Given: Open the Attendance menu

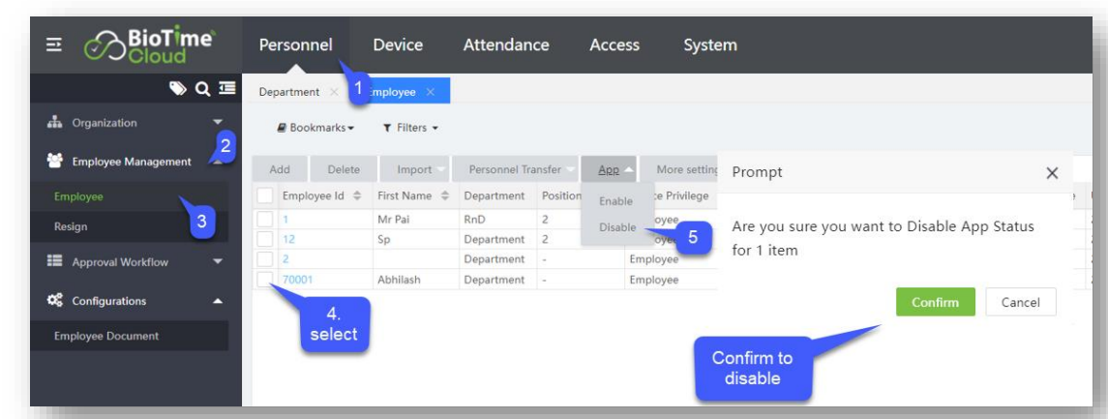Looking at the screenshot, I should tap(505, 45).
